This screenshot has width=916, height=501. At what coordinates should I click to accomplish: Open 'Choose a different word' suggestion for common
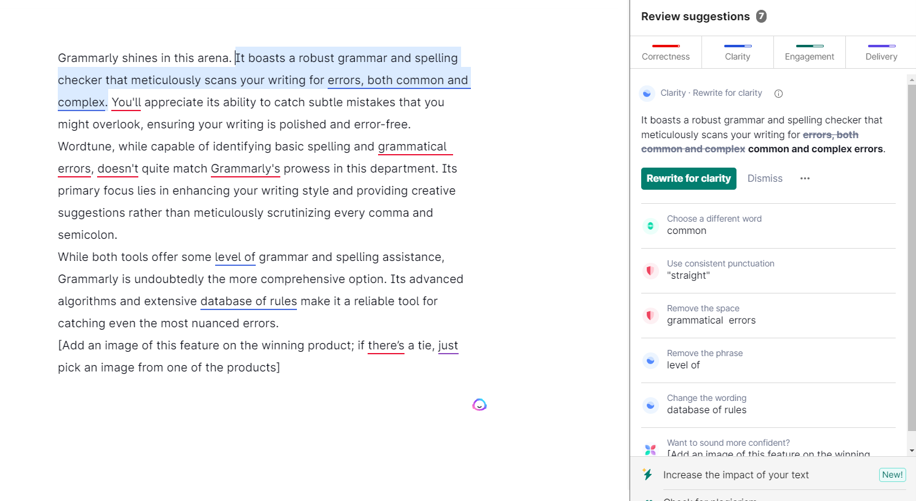tap(768, 226)
